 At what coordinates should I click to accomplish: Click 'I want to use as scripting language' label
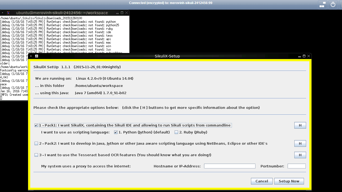(75, 132)
